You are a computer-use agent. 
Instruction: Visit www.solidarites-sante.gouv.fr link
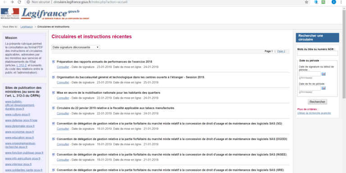pyautogui.click(x=24, y=170)
